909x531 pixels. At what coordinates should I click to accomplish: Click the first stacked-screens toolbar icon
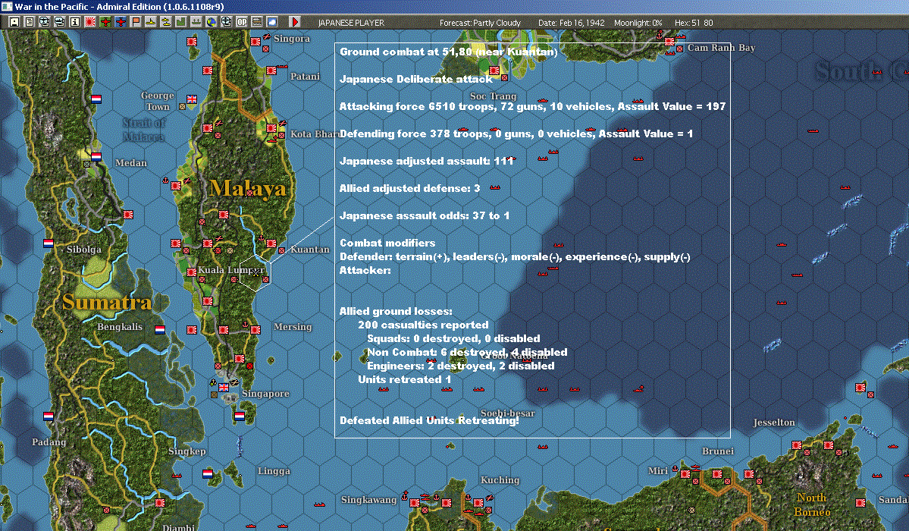[45, 22]
